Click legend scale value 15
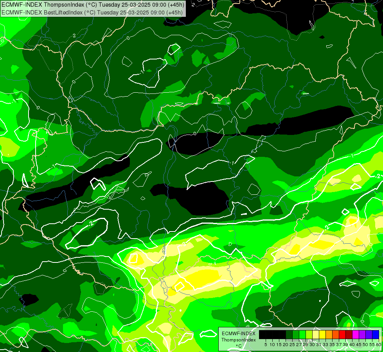 [279, 345]
